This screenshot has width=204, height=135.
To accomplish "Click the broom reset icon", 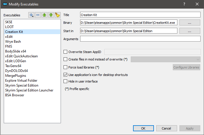I will click(57, 15).
